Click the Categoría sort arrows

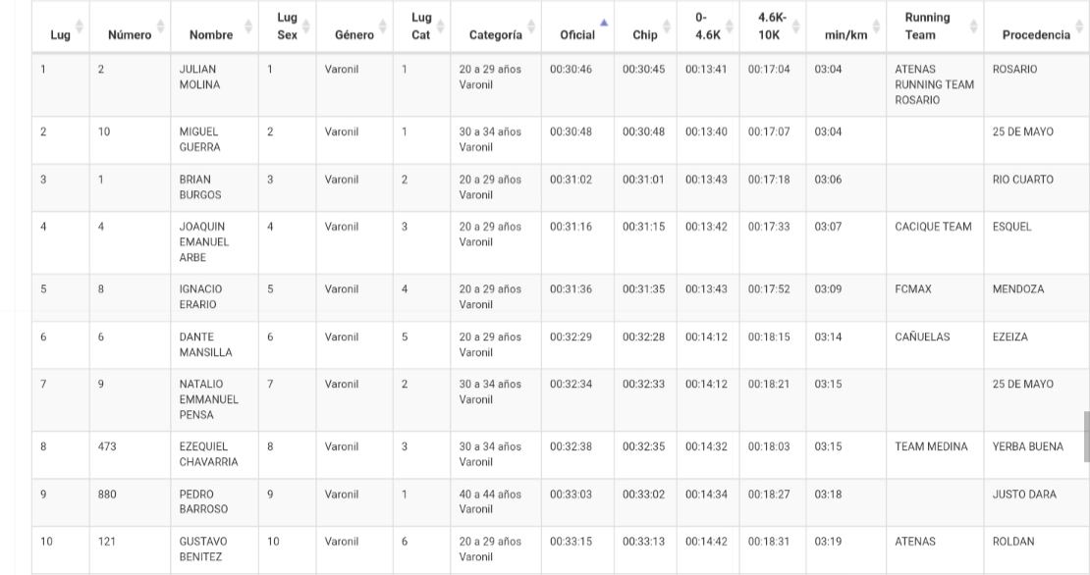[532, 26]
